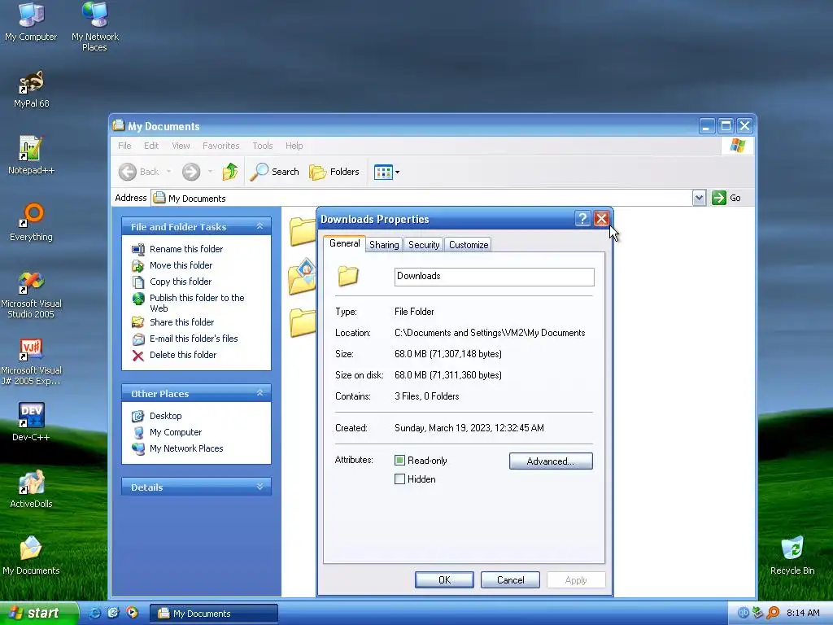Open the Start menu
This screenshot has width=833, height=625.
pyautogui.click(x=38, y=613)
